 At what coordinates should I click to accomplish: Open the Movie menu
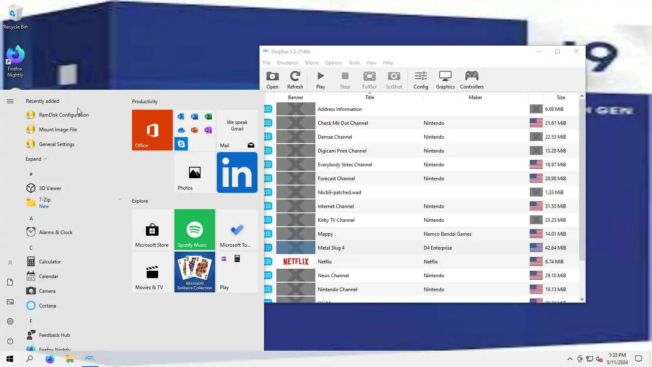312,63
